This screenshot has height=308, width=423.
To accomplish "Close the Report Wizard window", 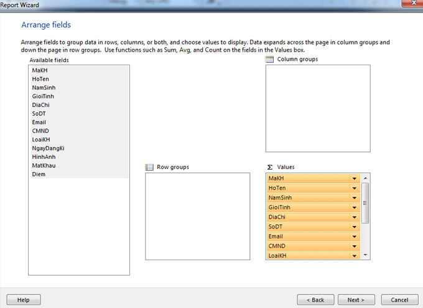I will 413,3.
